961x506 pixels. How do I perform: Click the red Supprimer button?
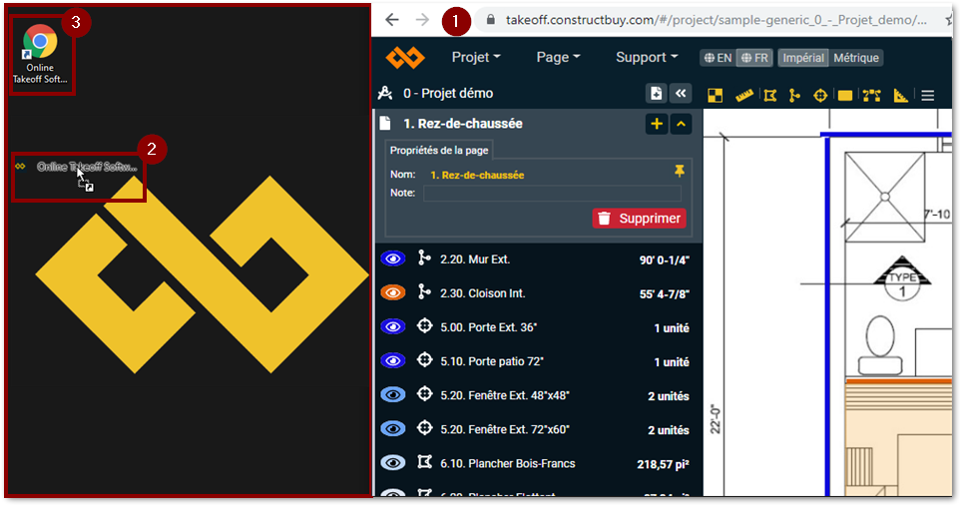(x=639, y=219)
